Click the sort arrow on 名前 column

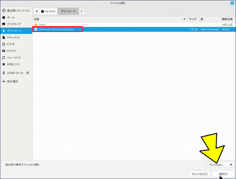(x=185, y=19)
